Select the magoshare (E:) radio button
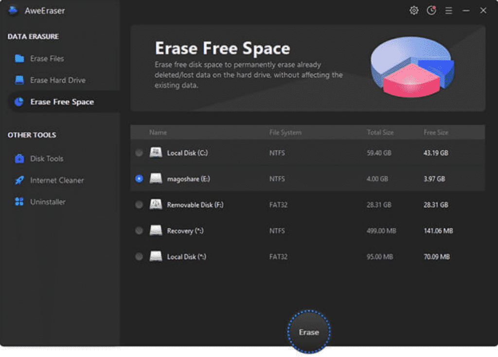 [x=139, y=178]
